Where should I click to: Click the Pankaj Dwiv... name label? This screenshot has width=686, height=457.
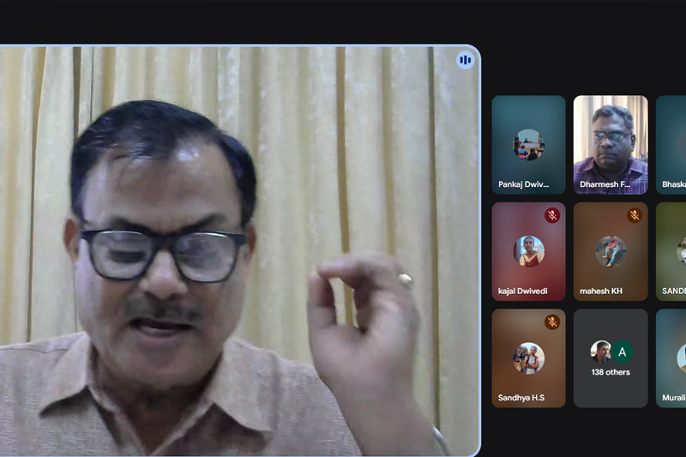[x=523, y=184]
